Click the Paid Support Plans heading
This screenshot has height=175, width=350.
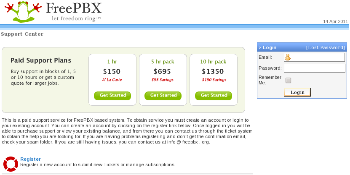point(41,60)
